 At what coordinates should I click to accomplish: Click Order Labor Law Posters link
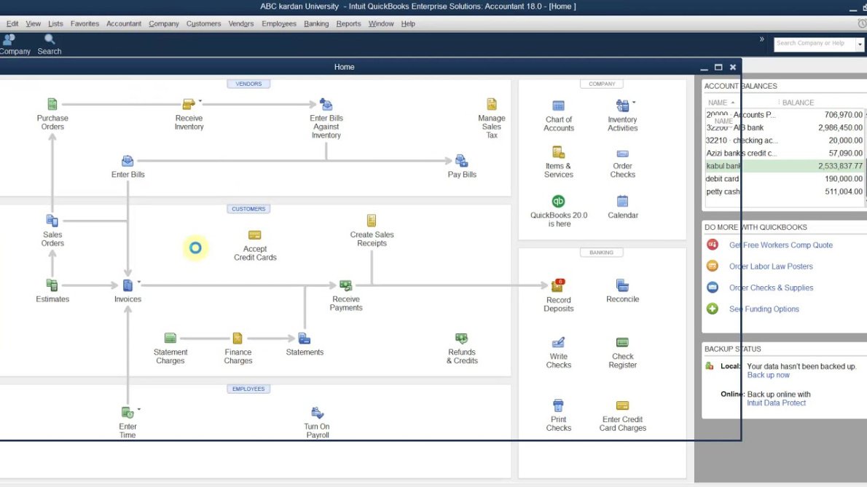click(x=771, y=266)
